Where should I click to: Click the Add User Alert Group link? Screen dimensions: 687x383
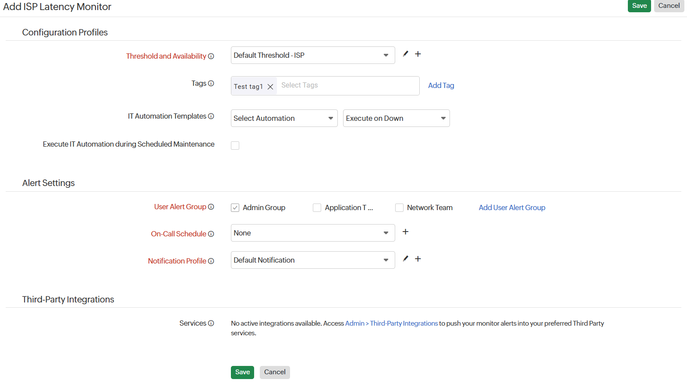(512, 207)
